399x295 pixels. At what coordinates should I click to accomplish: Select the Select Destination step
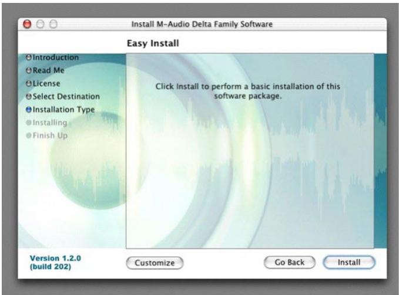pyautogui.click(x=66, y=96)
